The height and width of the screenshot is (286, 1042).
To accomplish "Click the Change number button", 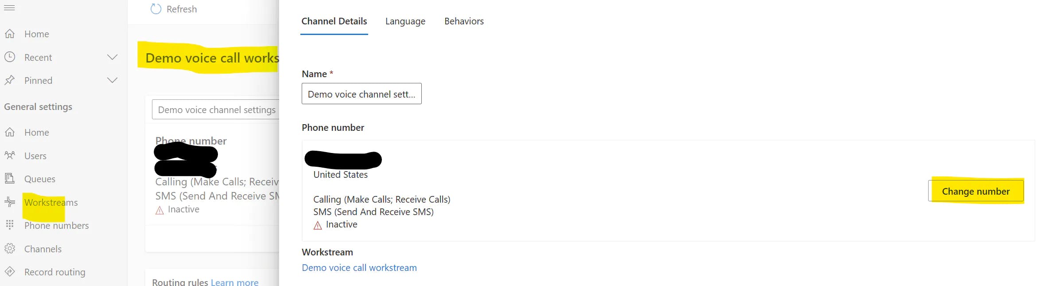I will (976, 191).
